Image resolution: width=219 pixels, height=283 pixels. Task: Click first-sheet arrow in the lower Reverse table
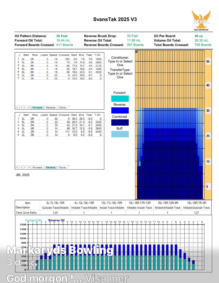pos(17,167)
